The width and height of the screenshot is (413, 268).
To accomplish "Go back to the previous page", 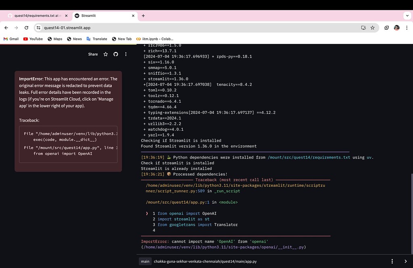I will [6, 28].
